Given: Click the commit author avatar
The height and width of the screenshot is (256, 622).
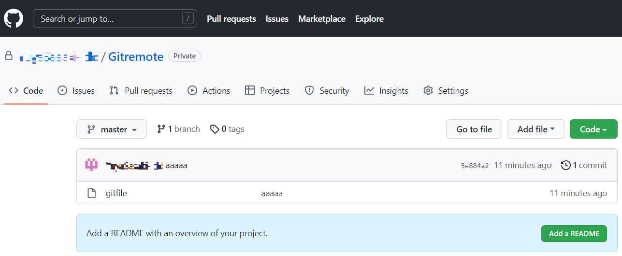Looking at the screenshot, I should click(92, 165).
